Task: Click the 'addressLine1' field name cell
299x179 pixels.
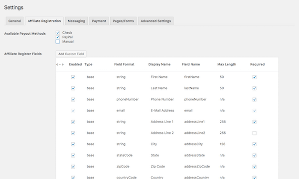Action: (x=194, y=121)
